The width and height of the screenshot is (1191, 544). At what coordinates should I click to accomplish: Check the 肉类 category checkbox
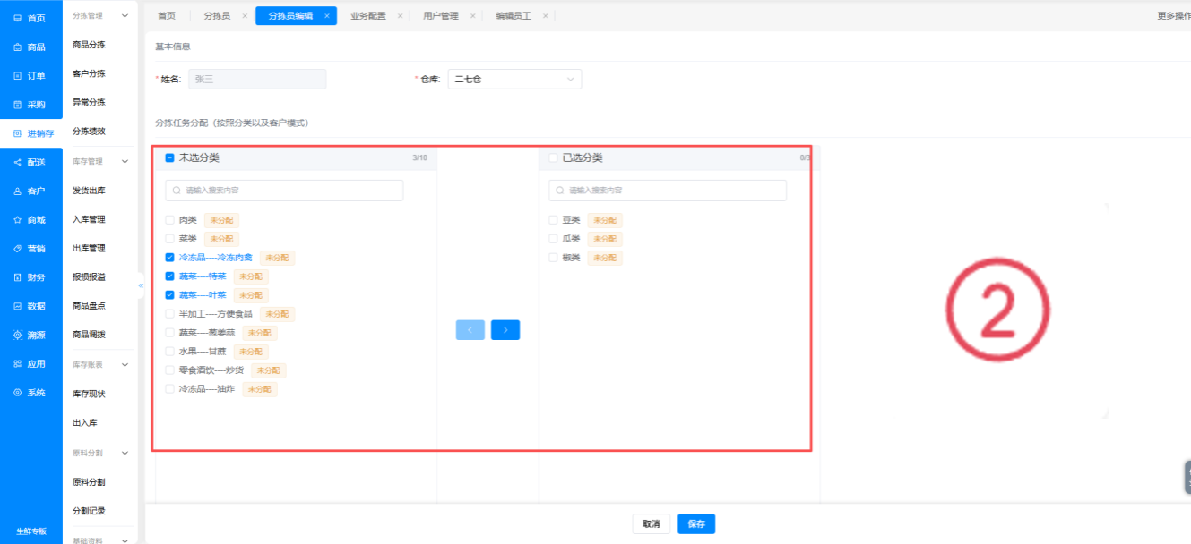169,220
